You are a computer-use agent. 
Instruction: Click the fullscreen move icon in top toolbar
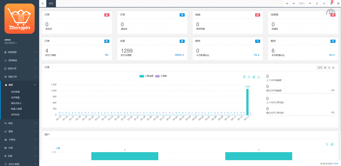(x=324, y=3)
